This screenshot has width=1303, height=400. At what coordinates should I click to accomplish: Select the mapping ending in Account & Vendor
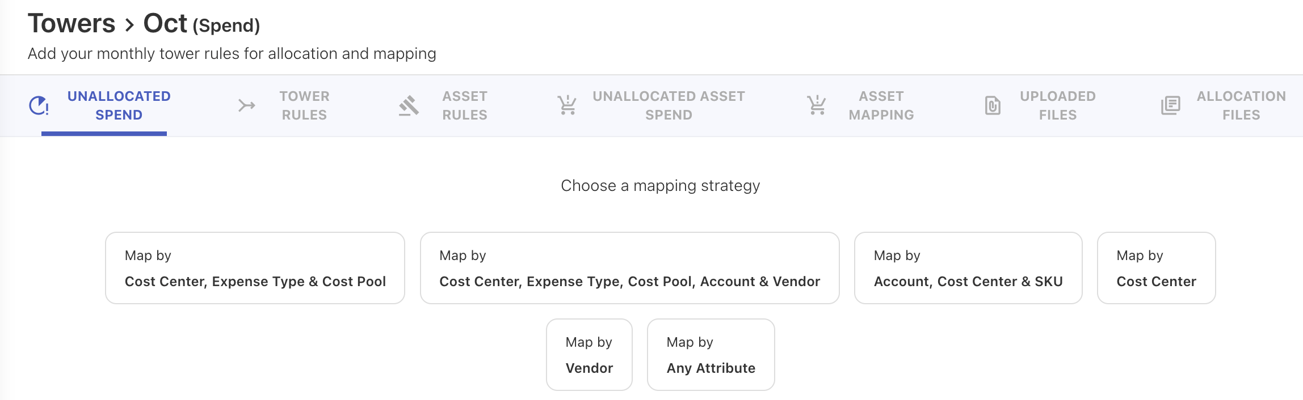pyautogui.click(x=629, y=268)
